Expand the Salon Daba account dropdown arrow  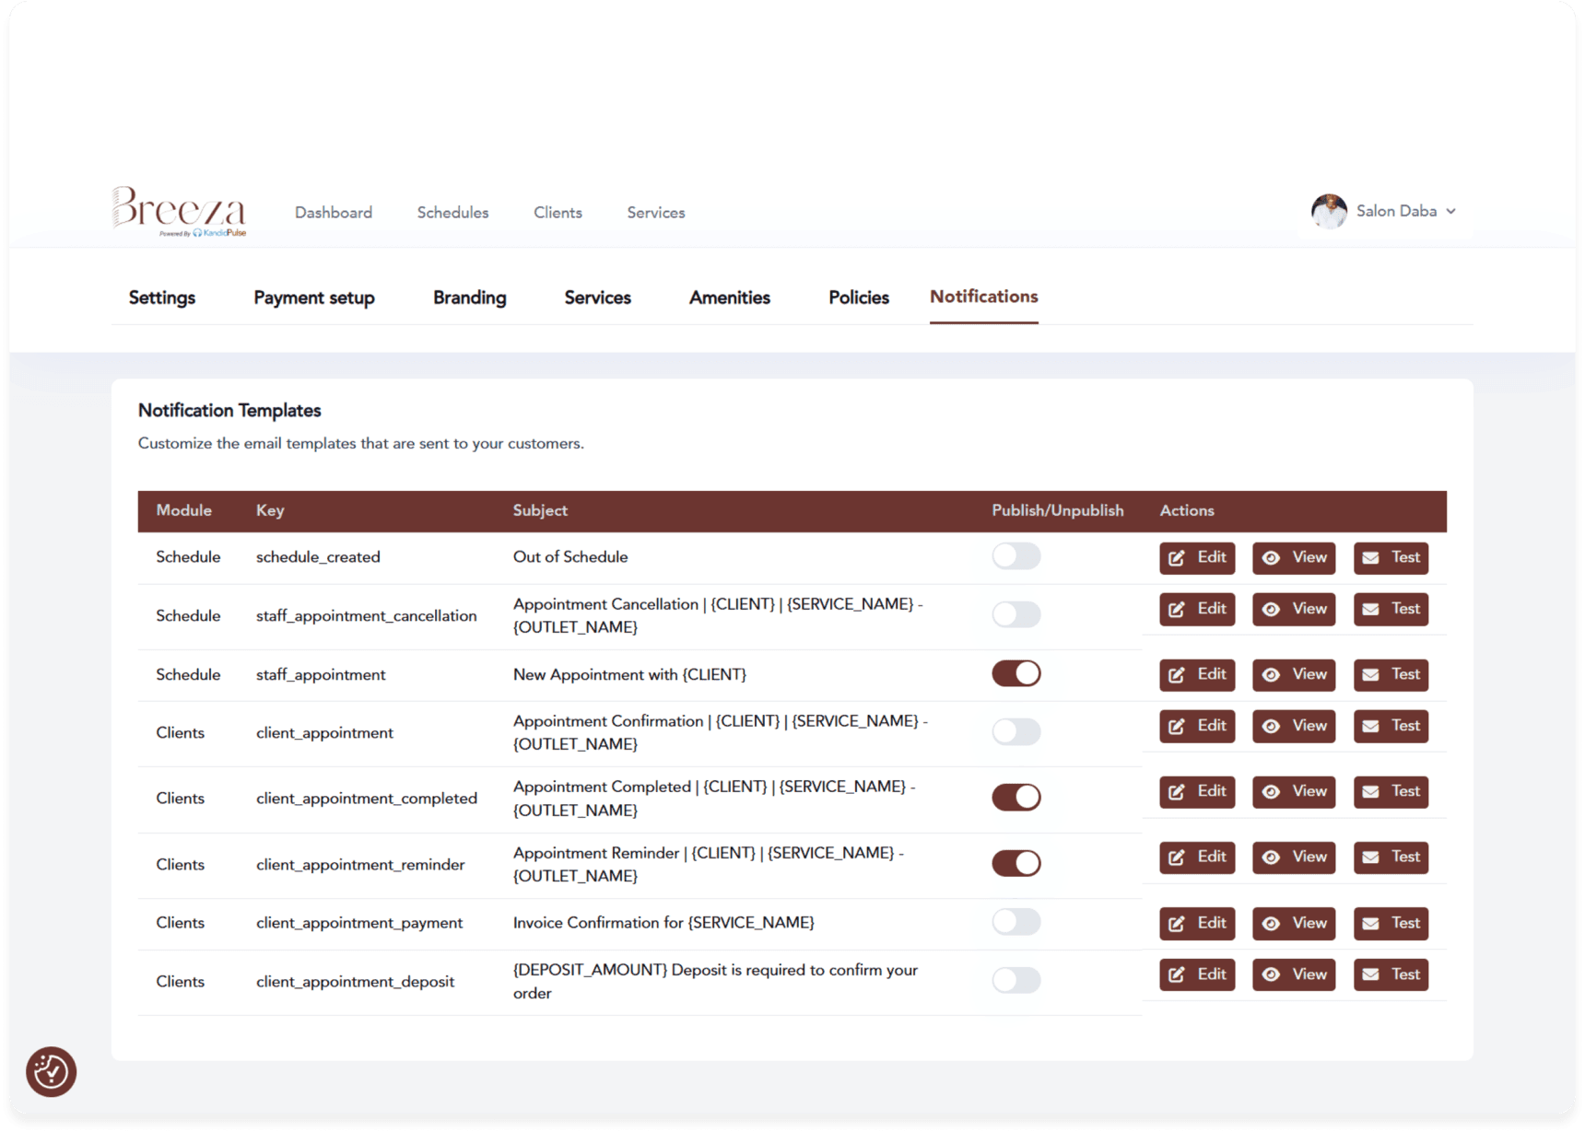[1451, 211]
